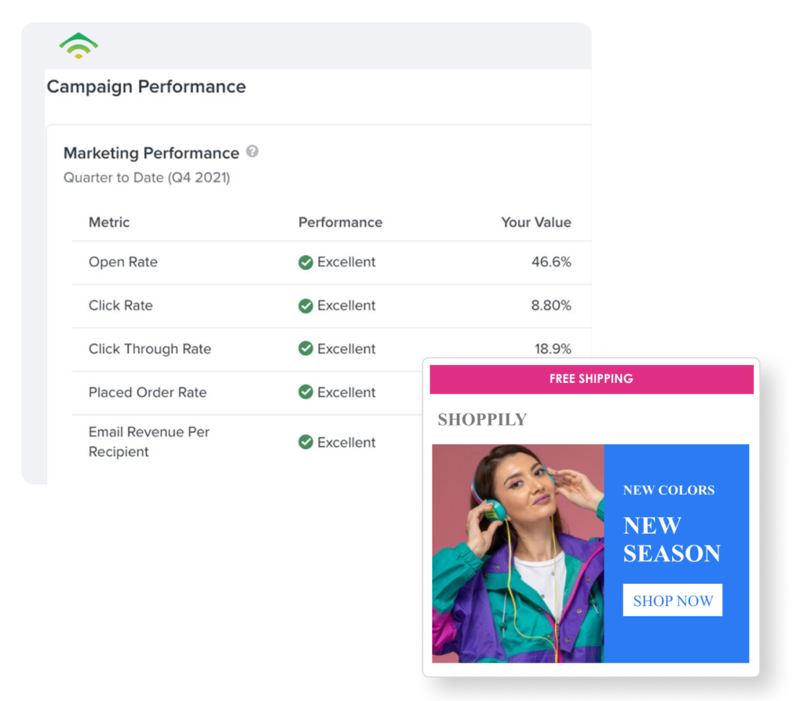This screenshot has width=804, height=701.
Task: Click the 18.9% click through value
Action: pos(553,349)
